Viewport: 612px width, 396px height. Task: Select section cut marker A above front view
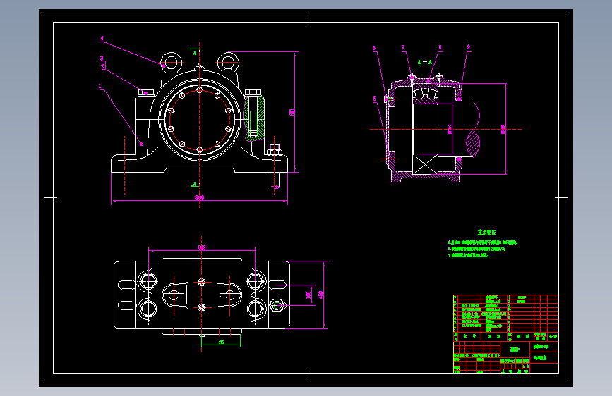click(194, 52)
